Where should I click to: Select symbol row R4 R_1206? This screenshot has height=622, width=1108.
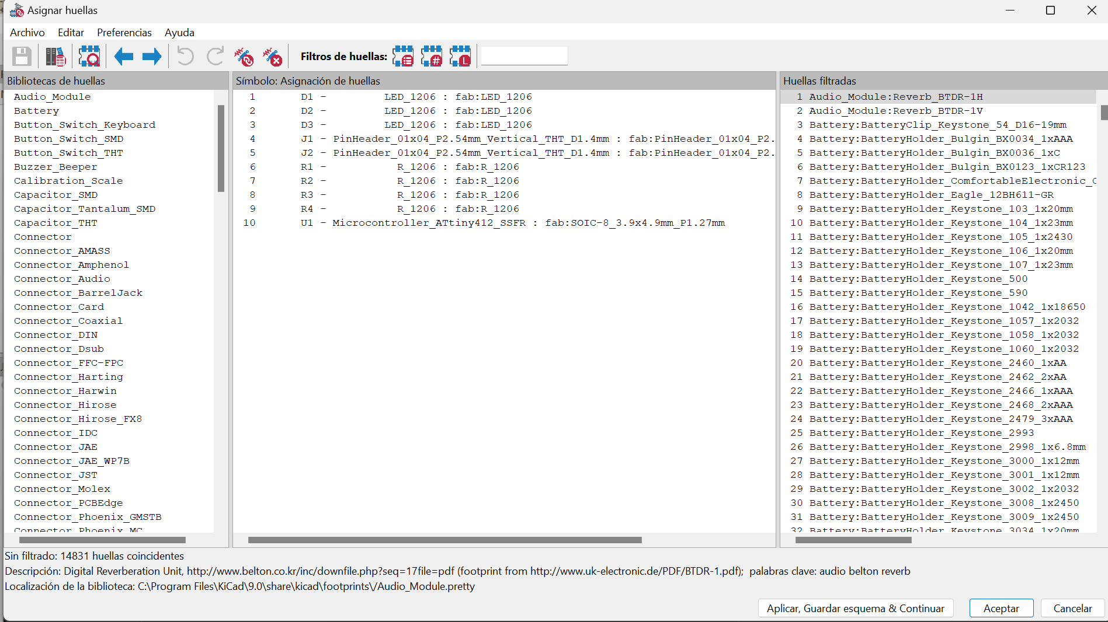(x=504, y=209)
